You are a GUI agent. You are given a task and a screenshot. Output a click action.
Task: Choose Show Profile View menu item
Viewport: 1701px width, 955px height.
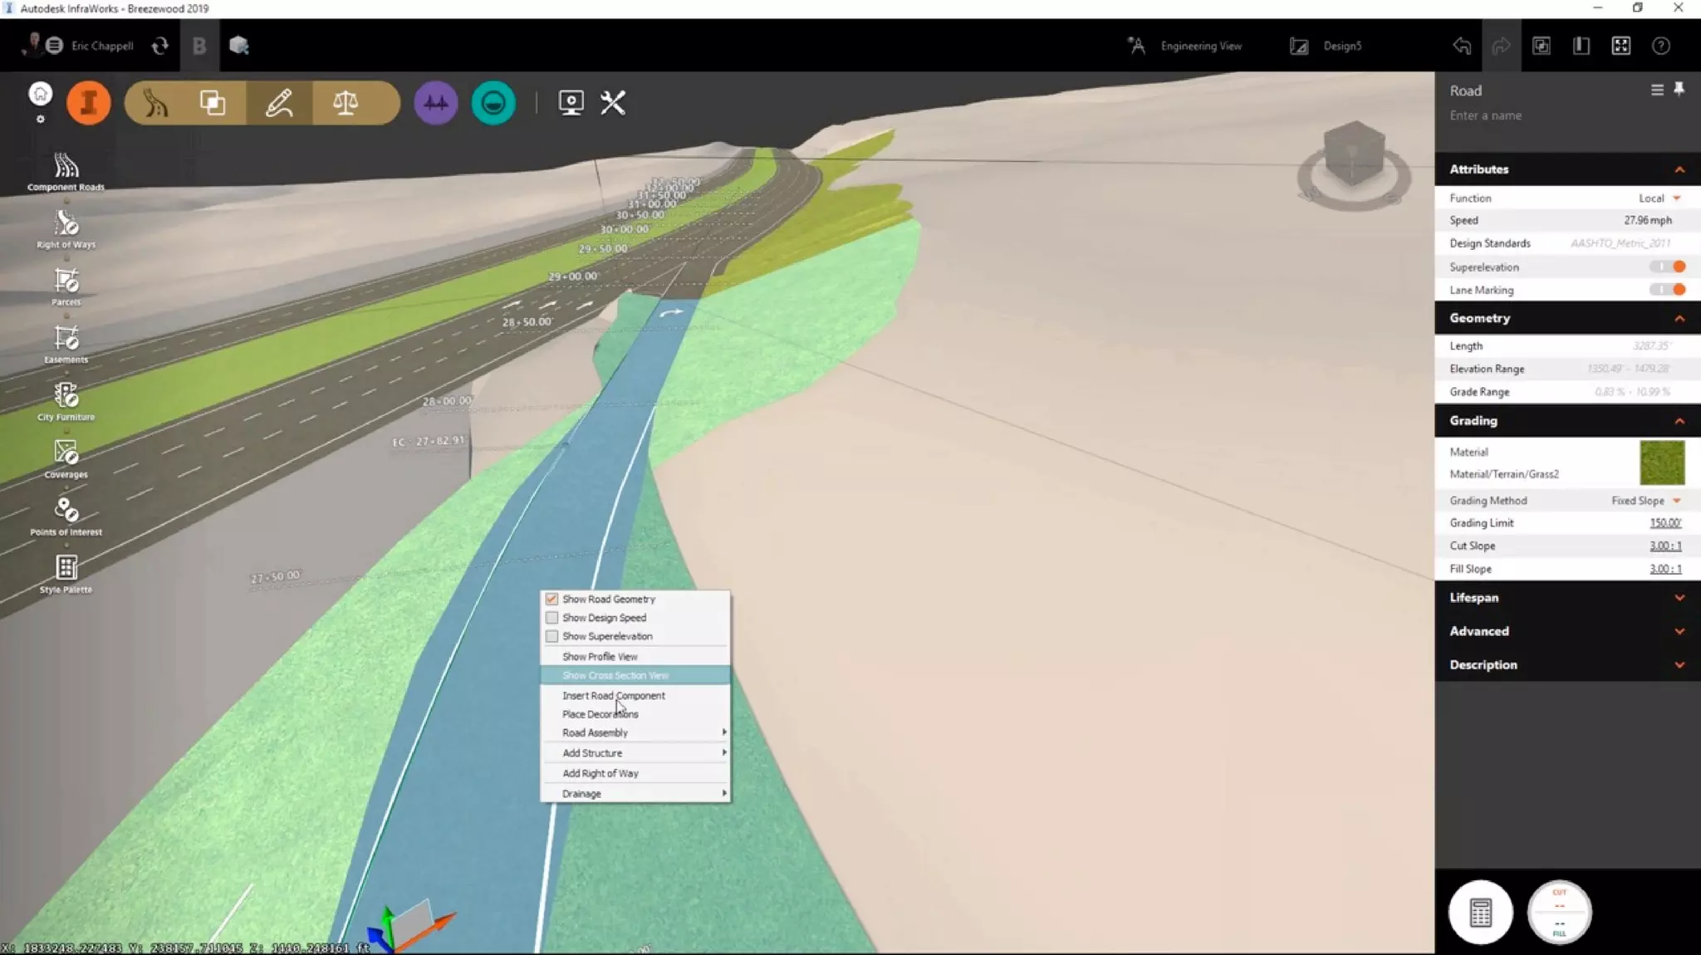tap(600, 657)
